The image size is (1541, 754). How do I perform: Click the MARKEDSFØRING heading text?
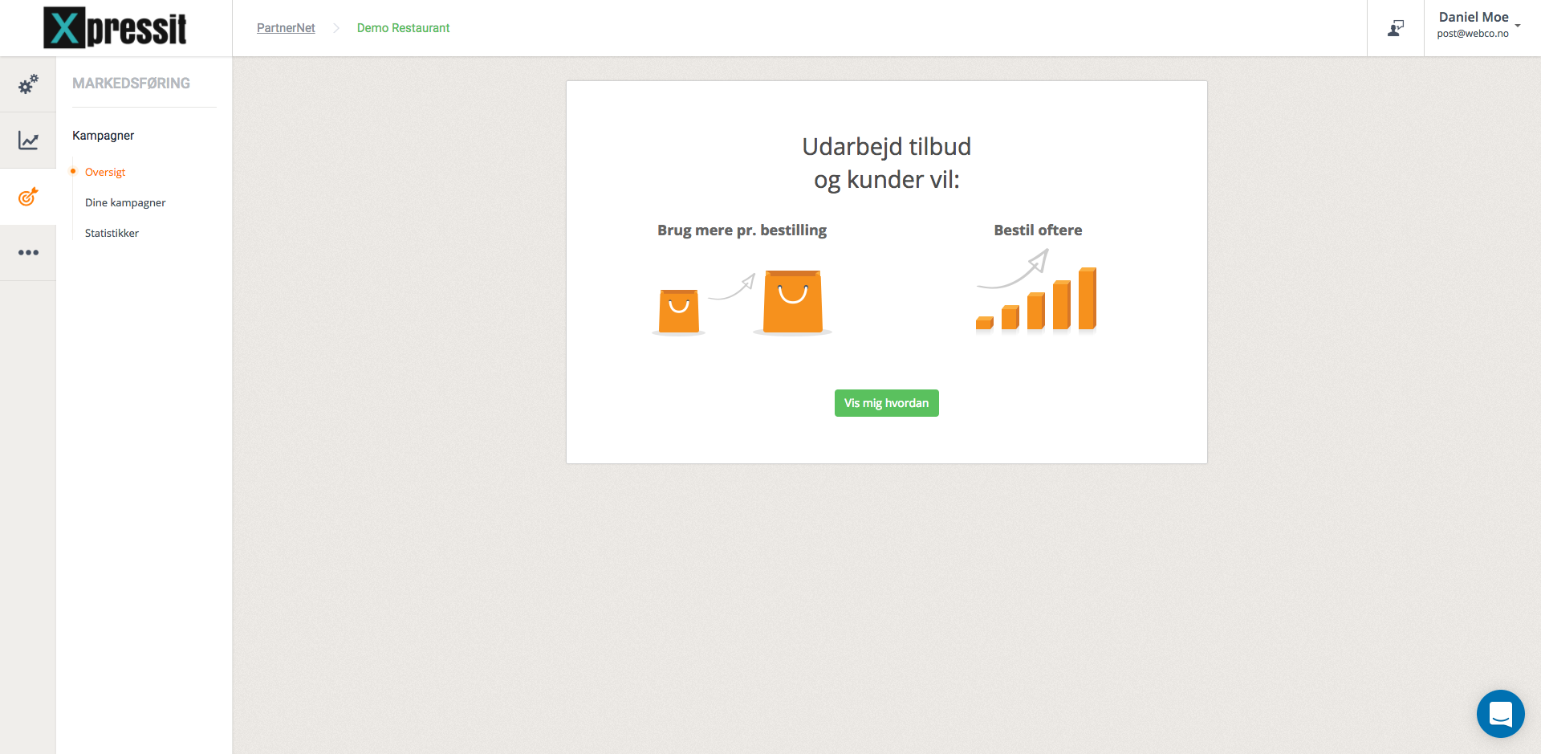tap(131, 84)
